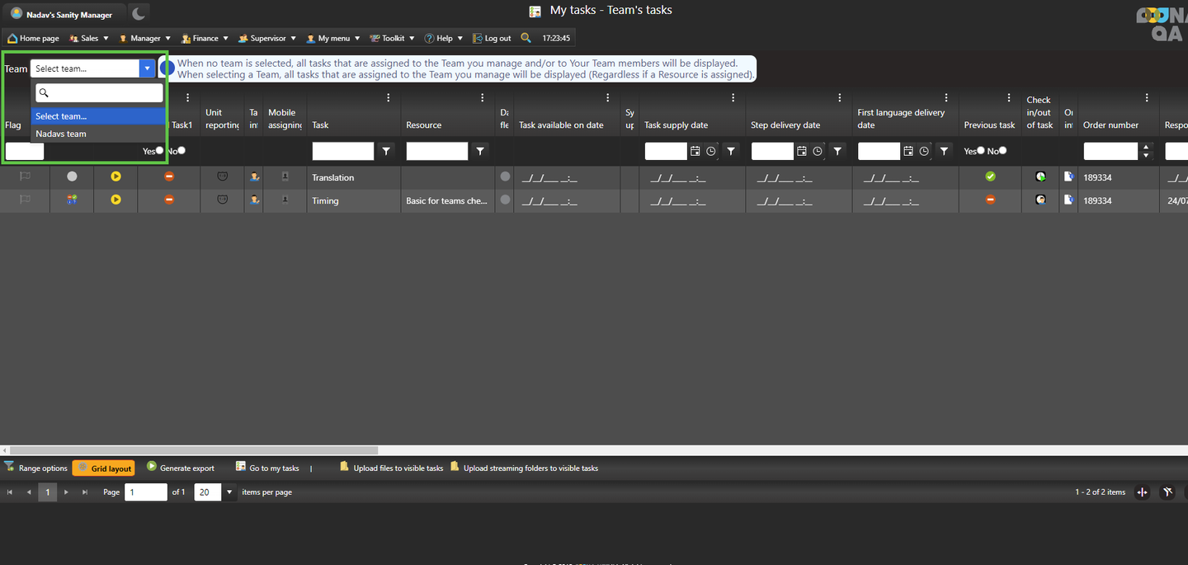Click the filter icon for the Resource column
The image size is (1188, 565).
480,152
